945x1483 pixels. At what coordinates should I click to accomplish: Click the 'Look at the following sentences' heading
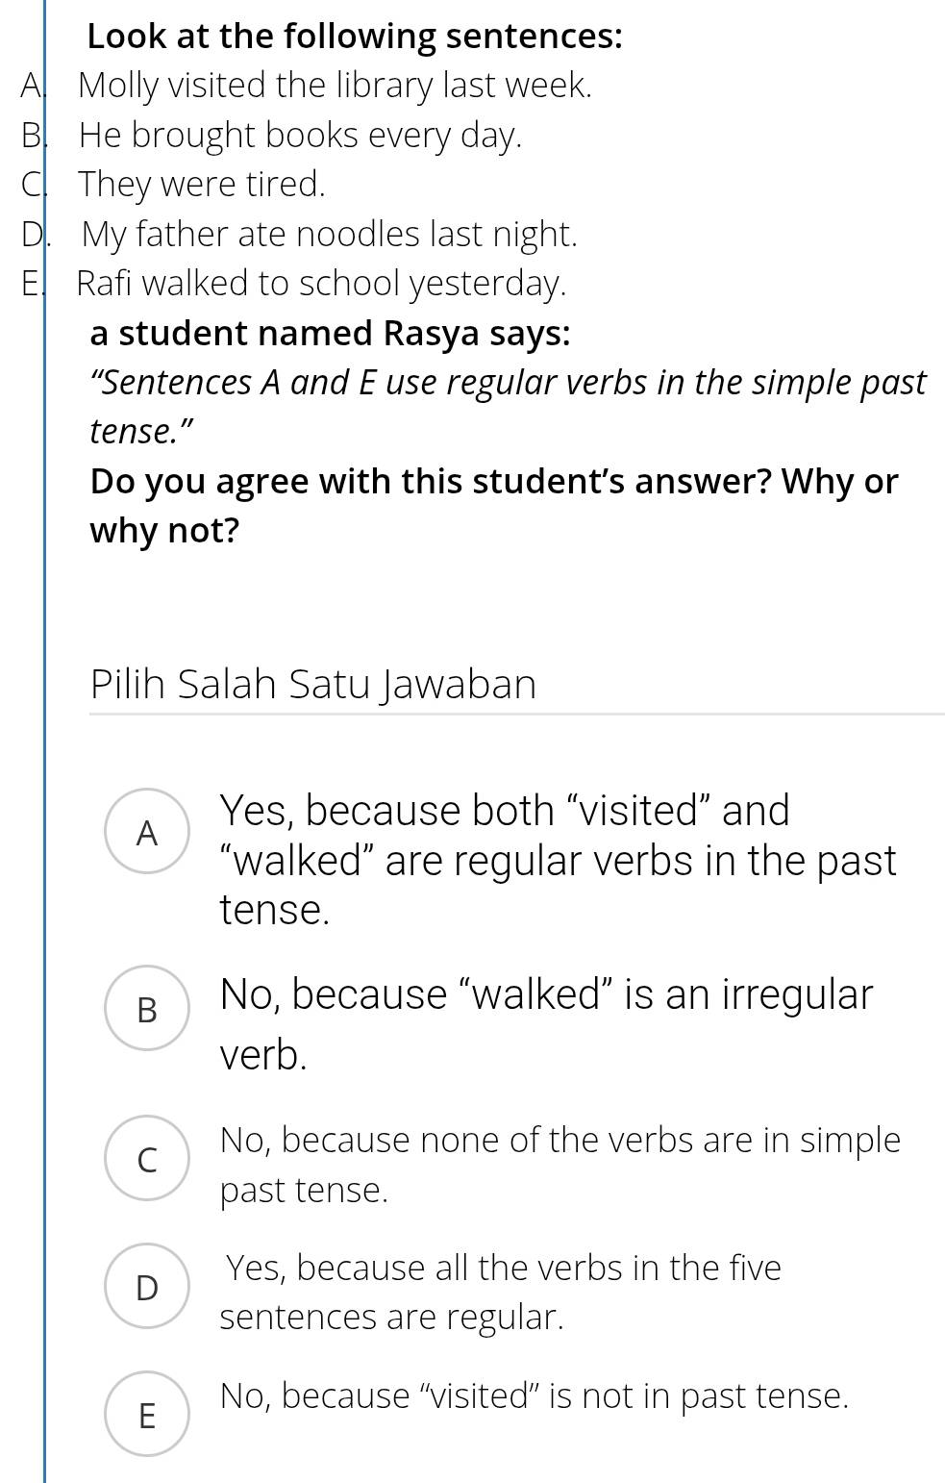(355, 37)
